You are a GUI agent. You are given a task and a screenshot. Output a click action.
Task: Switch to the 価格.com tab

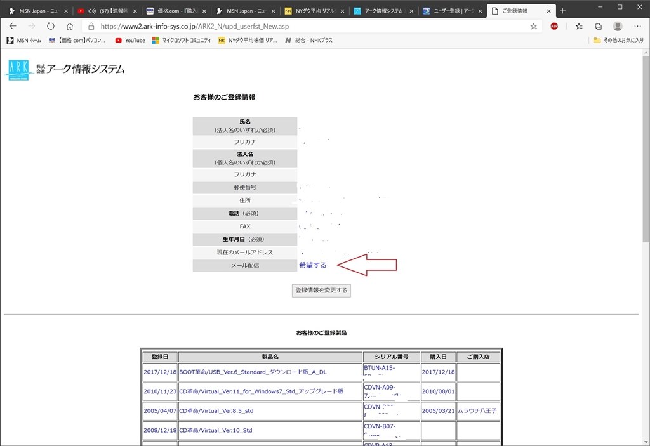coord(176,11)
